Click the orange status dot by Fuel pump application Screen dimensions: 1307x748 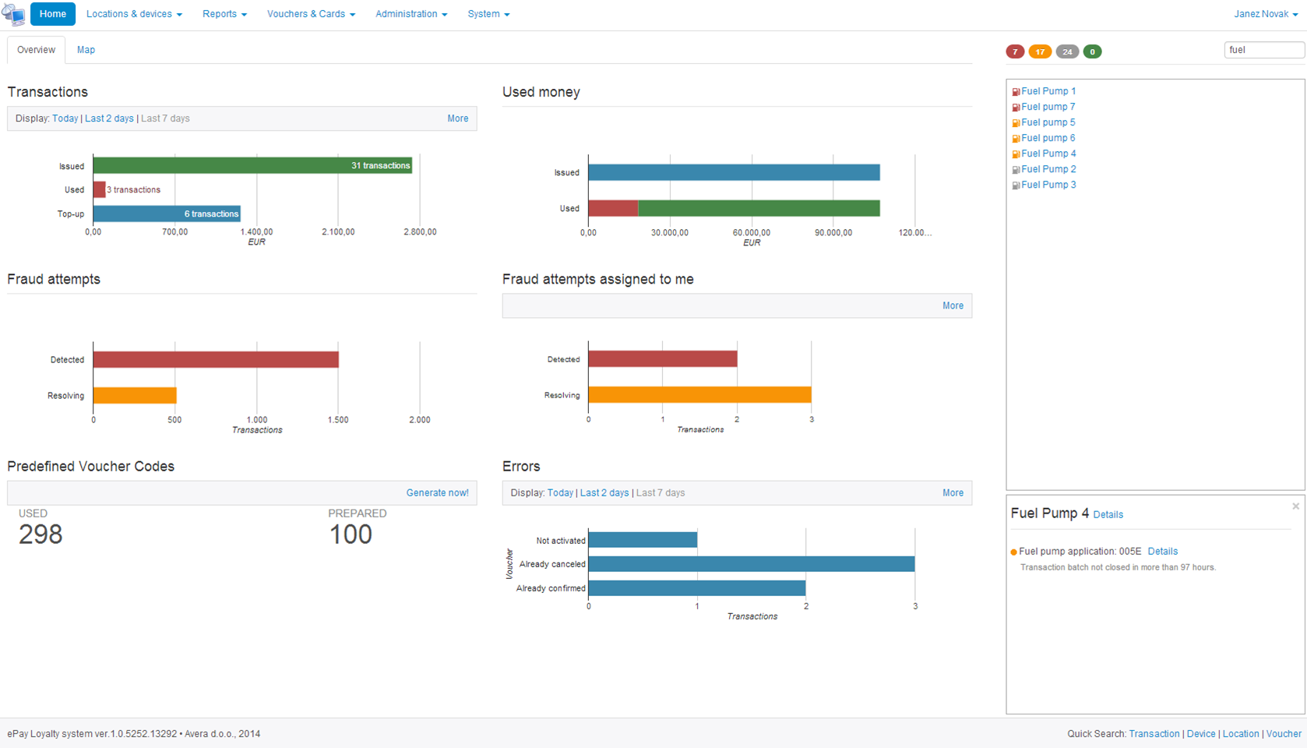[x=1013, y=552]
